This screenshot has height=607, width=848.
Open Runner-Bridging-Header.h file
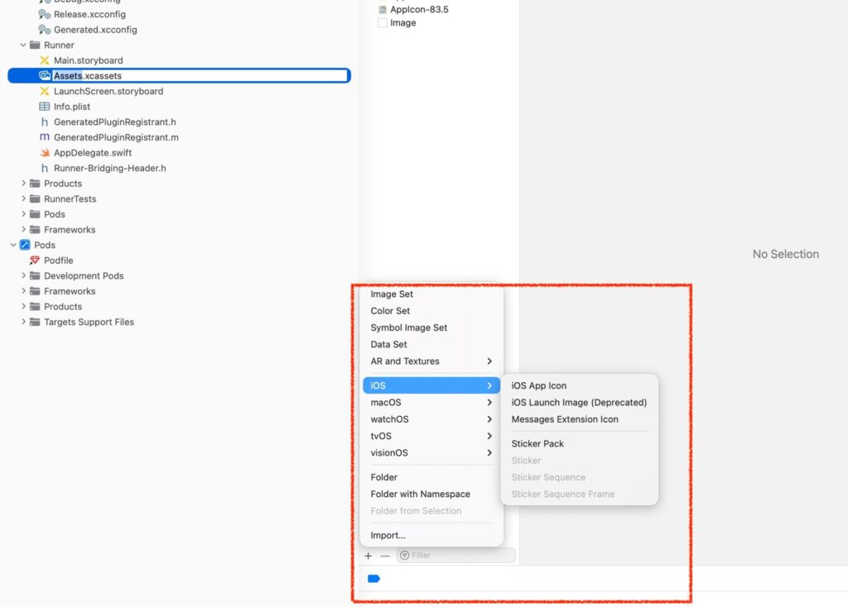pyautogui.click(x=109, y=168)
